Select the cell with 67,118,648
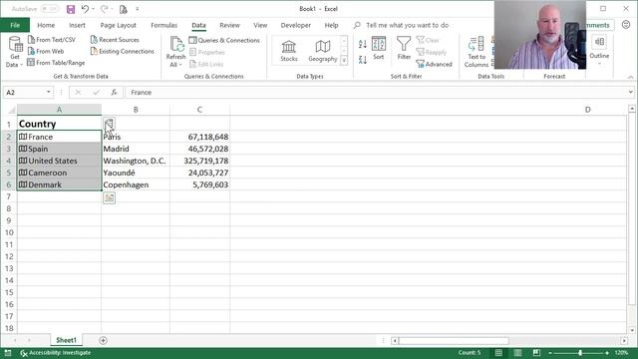The image size is (638, 359). 199,137
